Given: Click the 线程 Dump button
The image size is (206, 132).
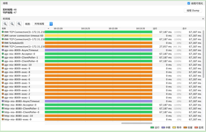Looking at the screenshot, I should click(x=193, y=10).
